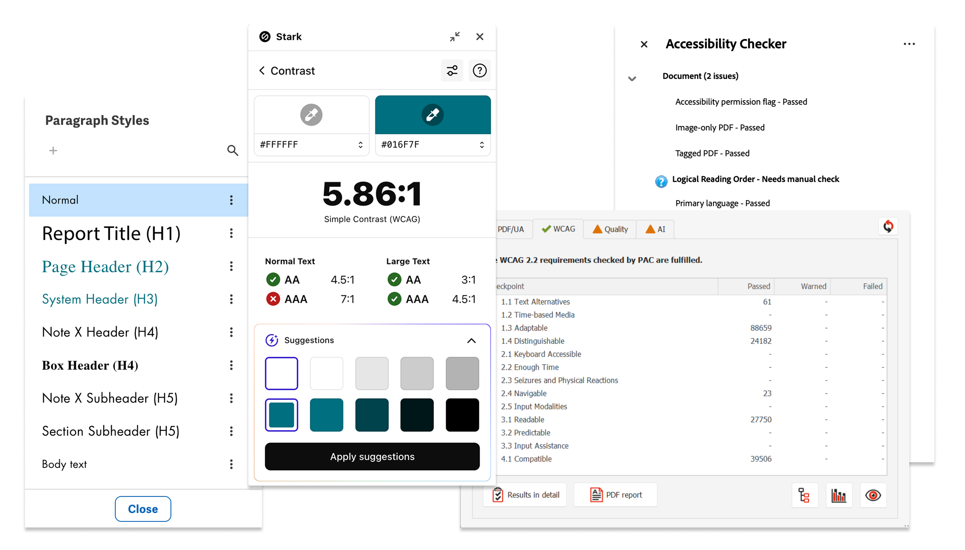Open Stark contrast help question icon
Viewport: 965px width, 550px height.
(479, 71)
